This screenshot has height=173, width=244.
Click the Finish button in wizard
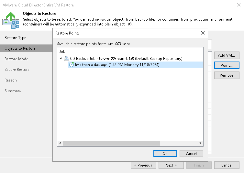[x=199, y=165]
